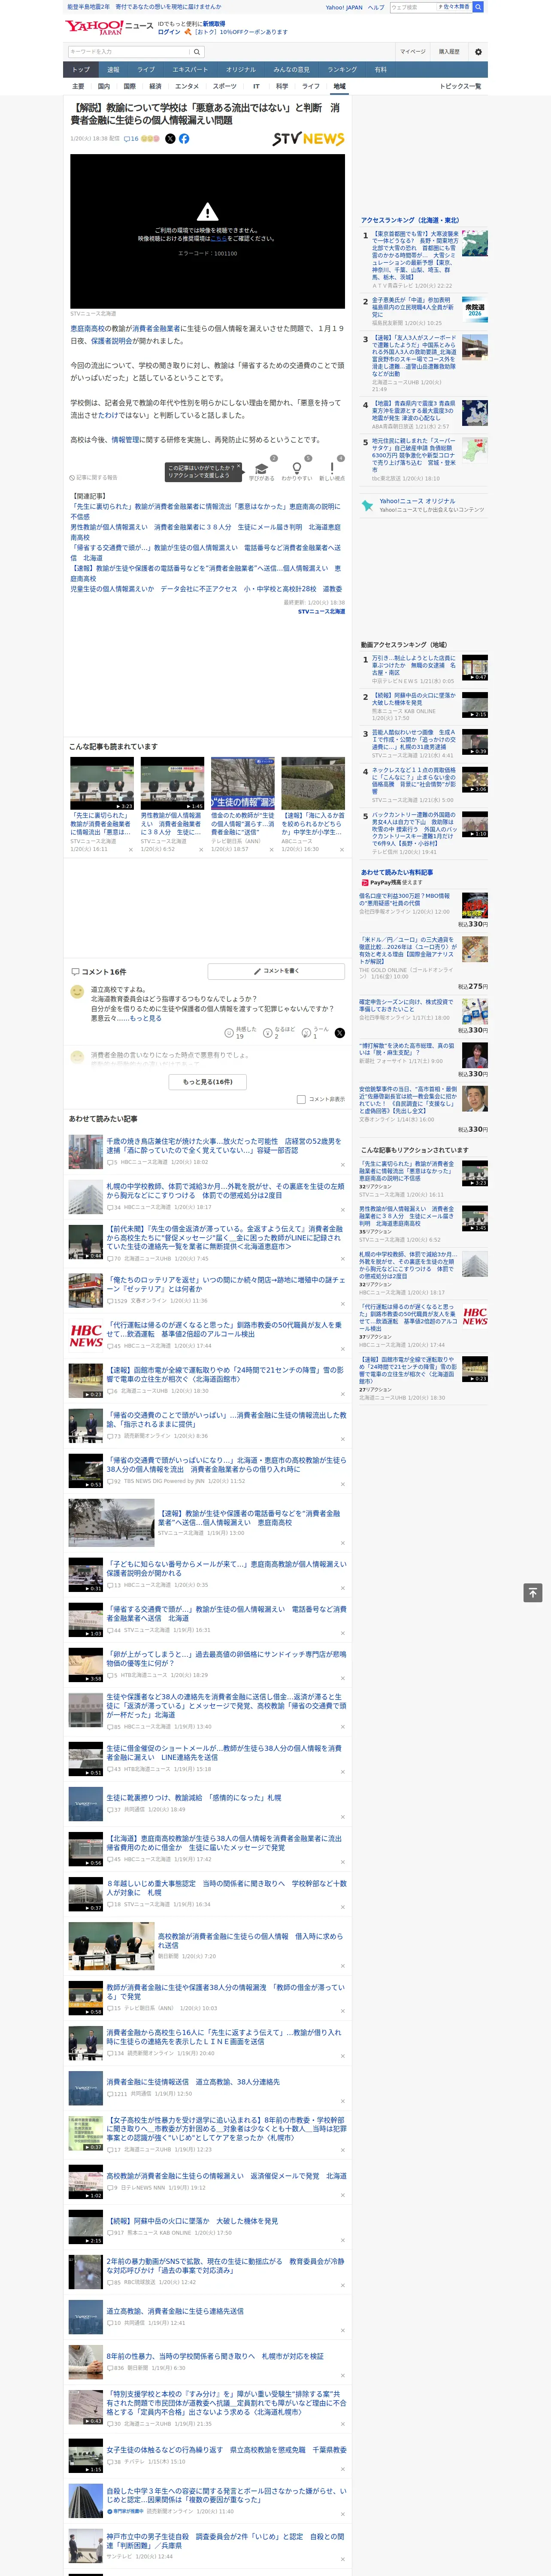Expand first comment via もっと見る link

(145, 1018)
